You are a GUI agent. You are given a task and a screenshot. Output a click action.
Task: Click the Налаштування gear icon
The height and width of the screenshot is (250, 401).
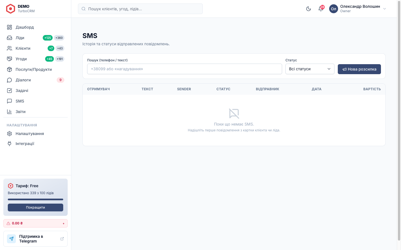[9, 134]
